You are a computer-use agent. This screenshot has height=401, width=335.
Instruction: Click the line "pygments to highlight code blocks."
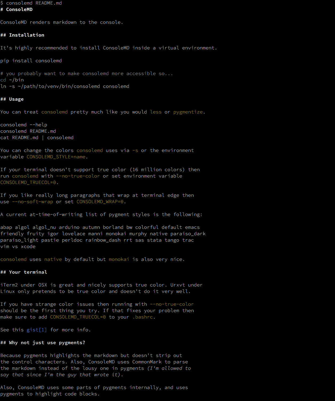[x=50, y=394]
